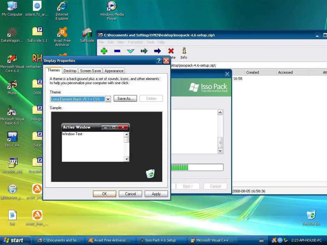Click Next in the Isso Pack setup
This screenshot has width=327, height=245.
click(x=188, y=186)
